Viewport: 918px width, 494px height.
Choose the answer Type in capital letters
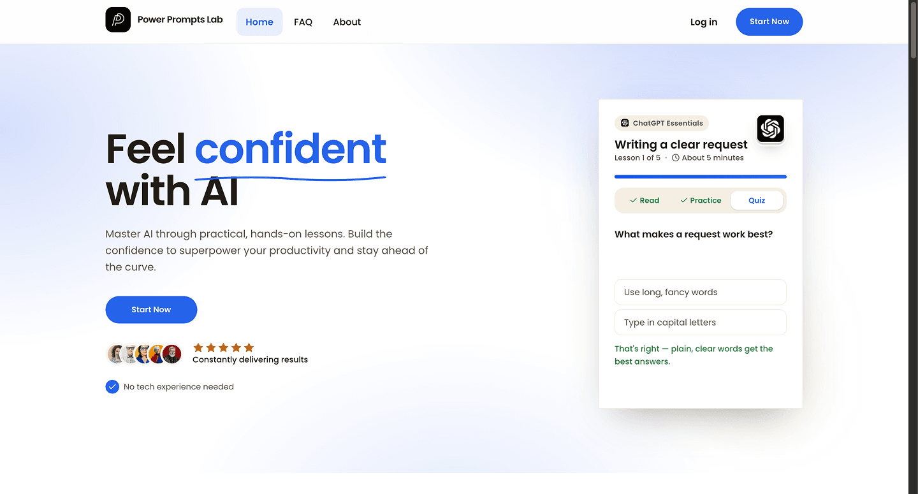coord(701,323)
